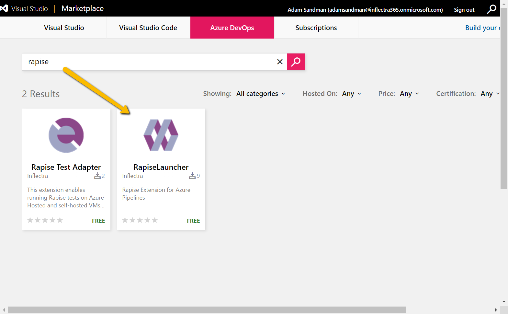Click download icon on RapiseLauncher card

point(192,176)
